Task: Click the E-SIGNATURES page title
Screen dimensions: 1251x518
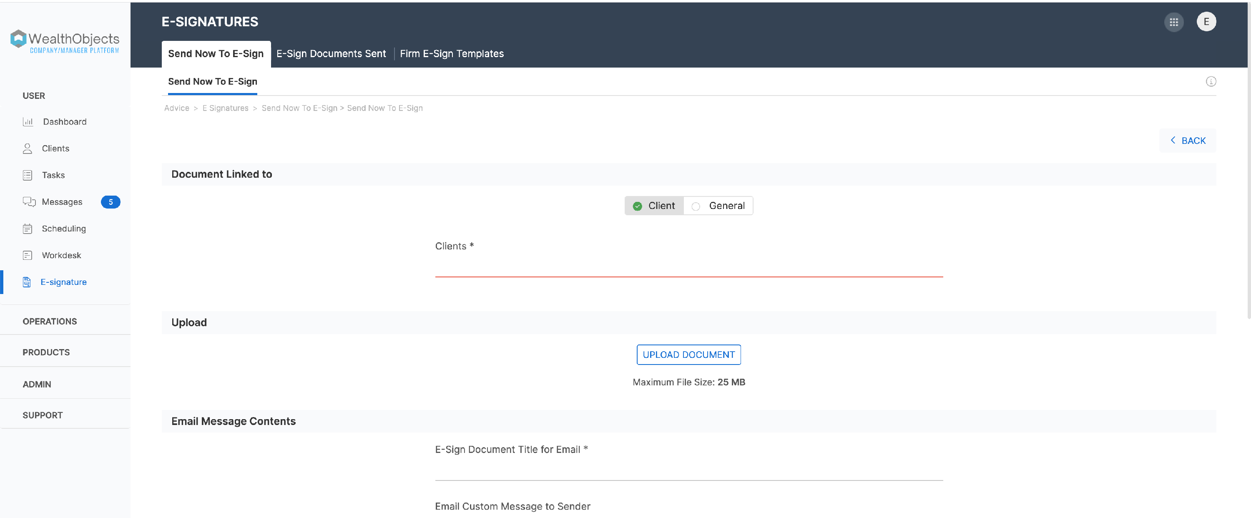Action: [210, 22]
